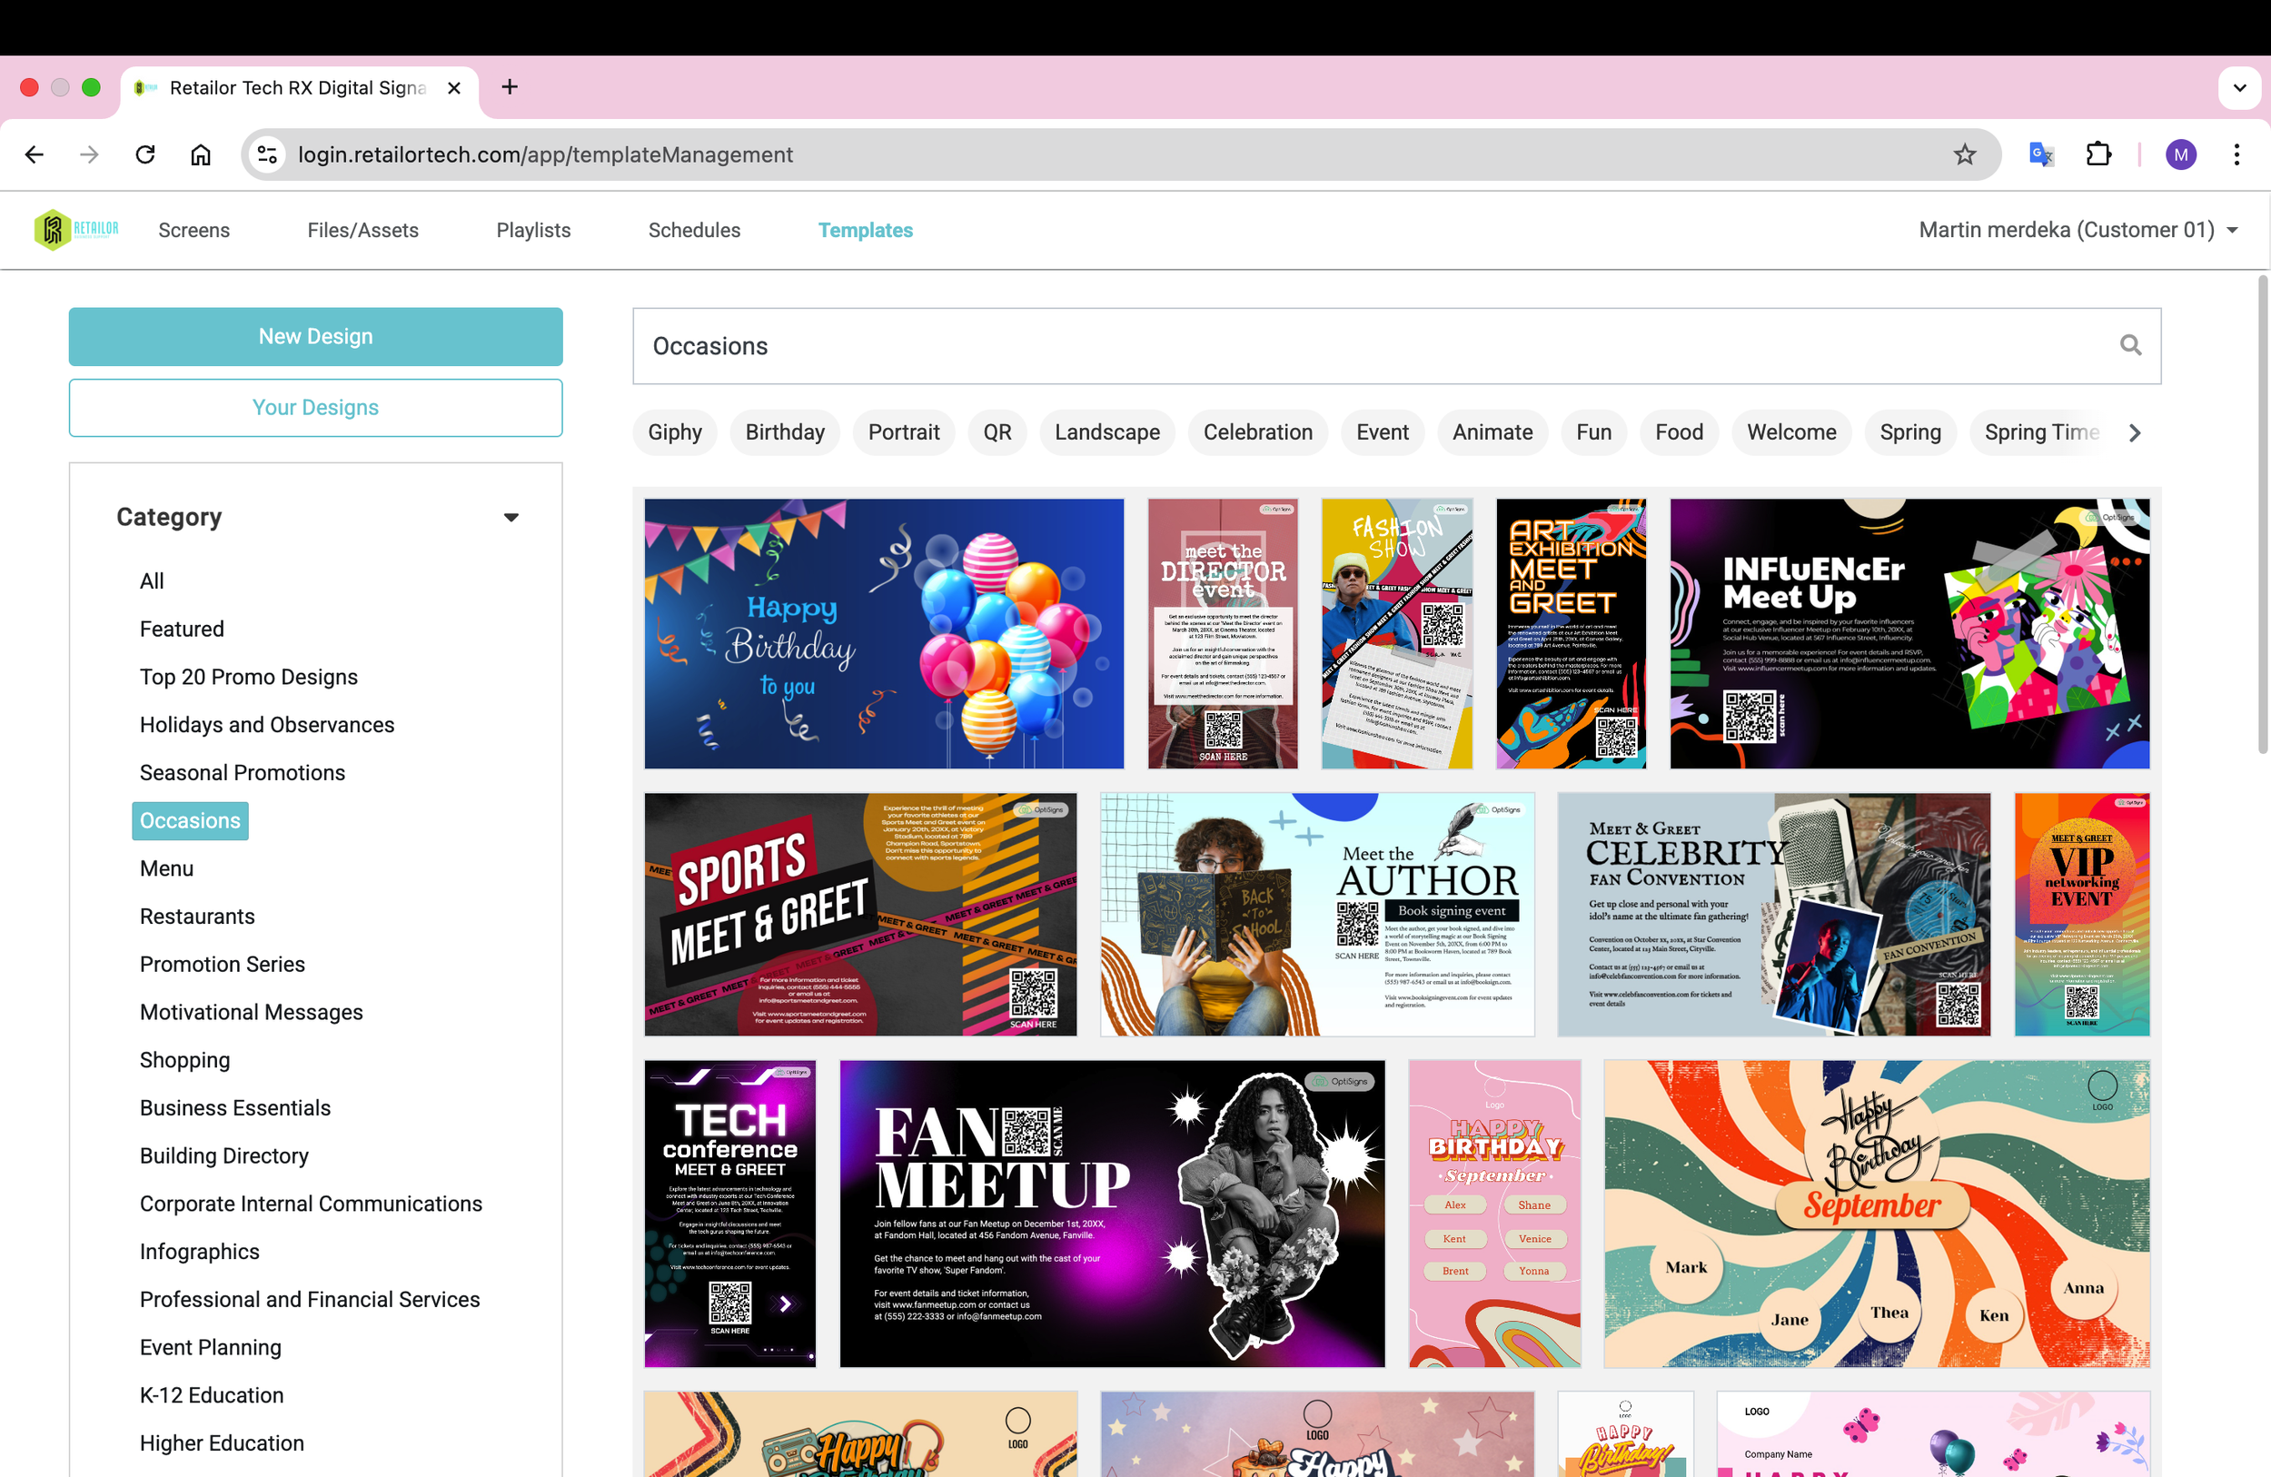
Task: Expand the tab search dropdown arrow
Action: click(2238, 88)
